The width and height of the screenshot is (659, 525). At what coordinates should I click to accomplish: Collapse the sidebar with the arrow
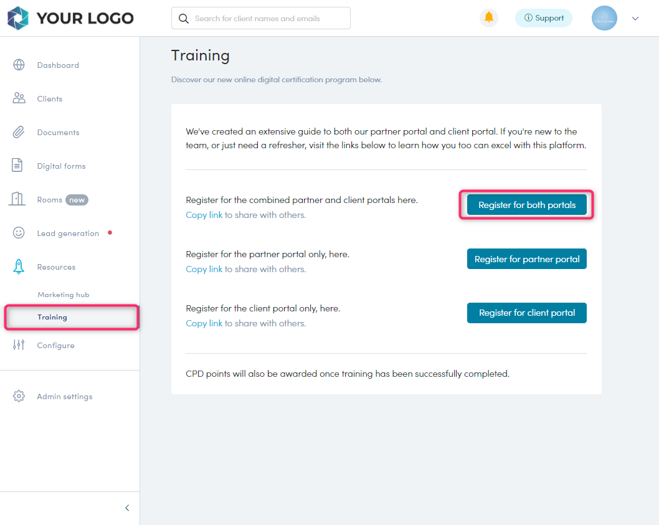[x=127, y=508]
